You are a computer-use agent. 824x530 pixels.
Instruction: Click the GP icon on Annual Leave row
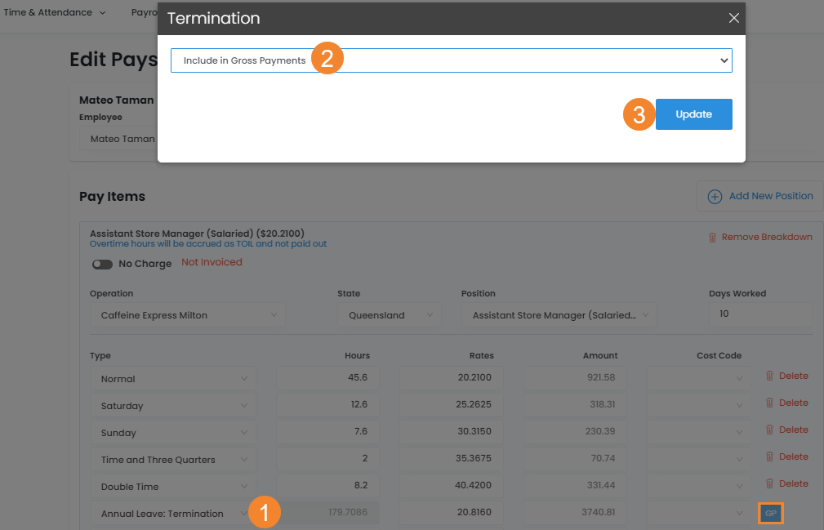(x=771, y=514)
